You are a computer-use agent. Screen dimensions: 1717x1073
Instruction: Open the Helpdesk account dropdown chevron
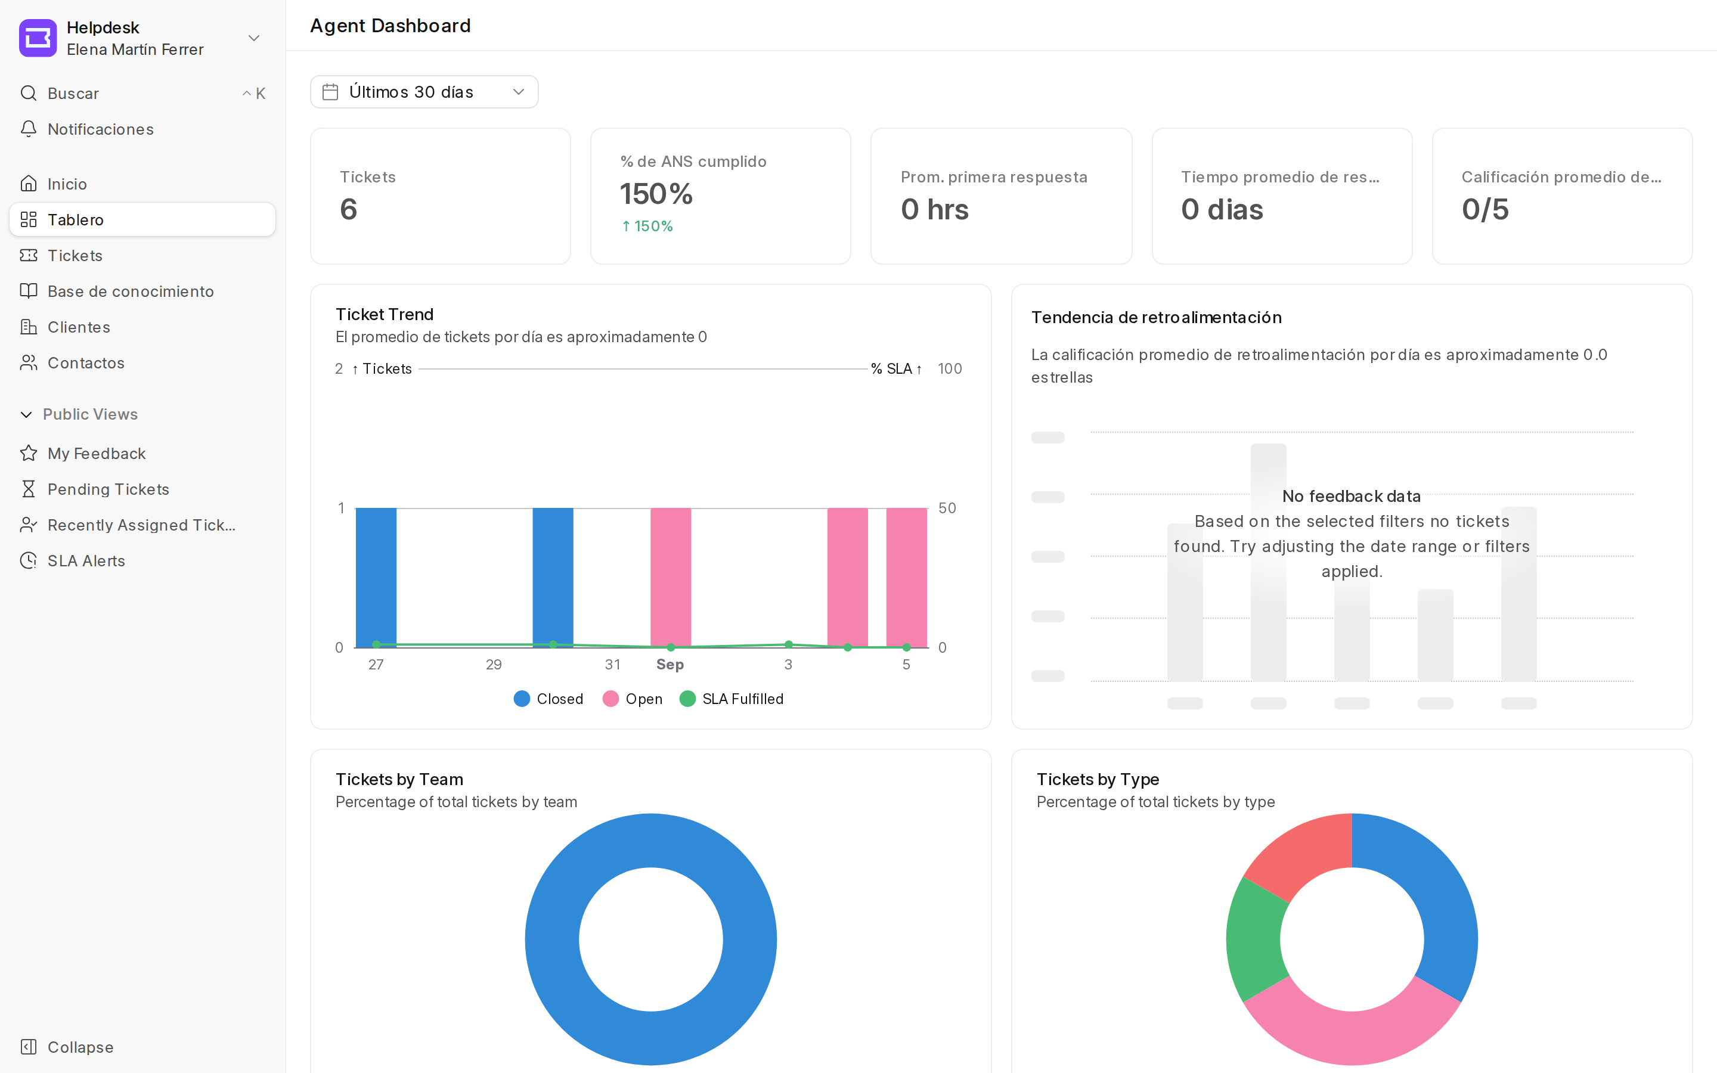[253, 38]
